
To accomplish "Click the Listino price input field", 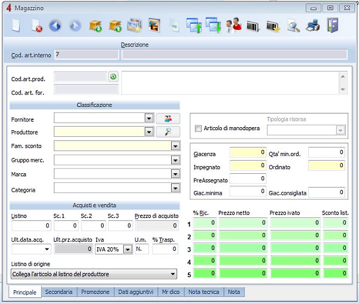I will pyautogui.click(x=31, y=226).
